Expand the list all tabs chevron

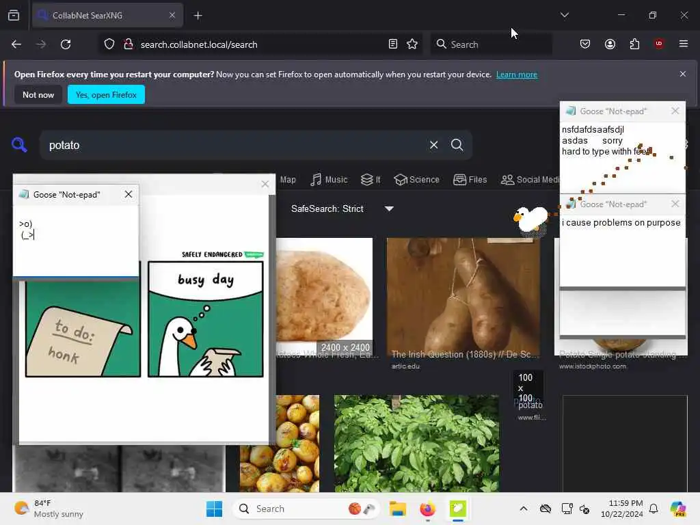(x=565, y=15)
